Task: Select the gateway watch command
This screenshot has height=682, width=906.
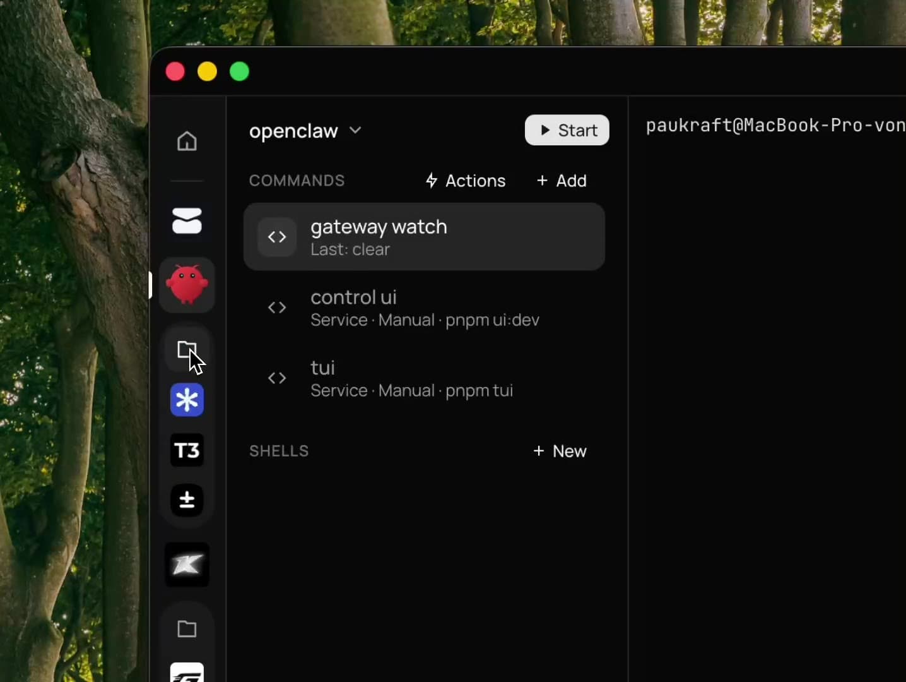Action: (x=424, y=237)
